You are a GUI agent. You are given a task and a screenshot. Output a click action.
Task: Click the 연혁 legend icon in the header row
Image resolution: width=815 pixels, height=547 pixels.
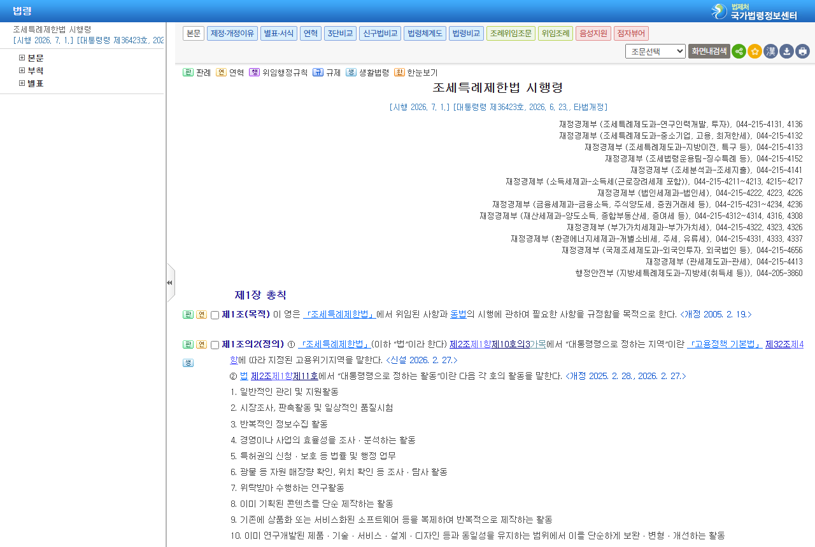[x=221, y=73]
